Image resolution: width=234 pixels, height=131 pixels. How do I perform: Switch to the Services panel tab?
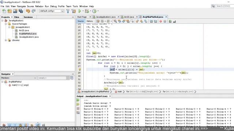pos(28,17)
